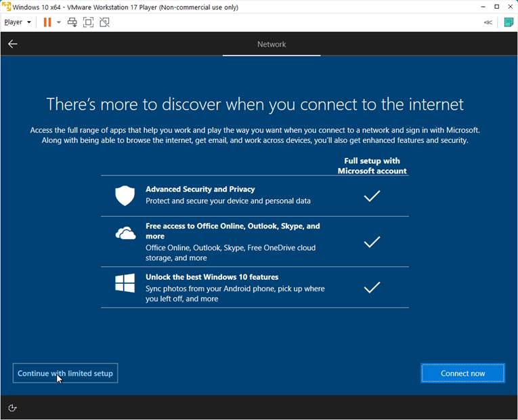Send Ctrl+Alt+Del to the VM
The image size is (518, 420).
[x=72, y=22]
